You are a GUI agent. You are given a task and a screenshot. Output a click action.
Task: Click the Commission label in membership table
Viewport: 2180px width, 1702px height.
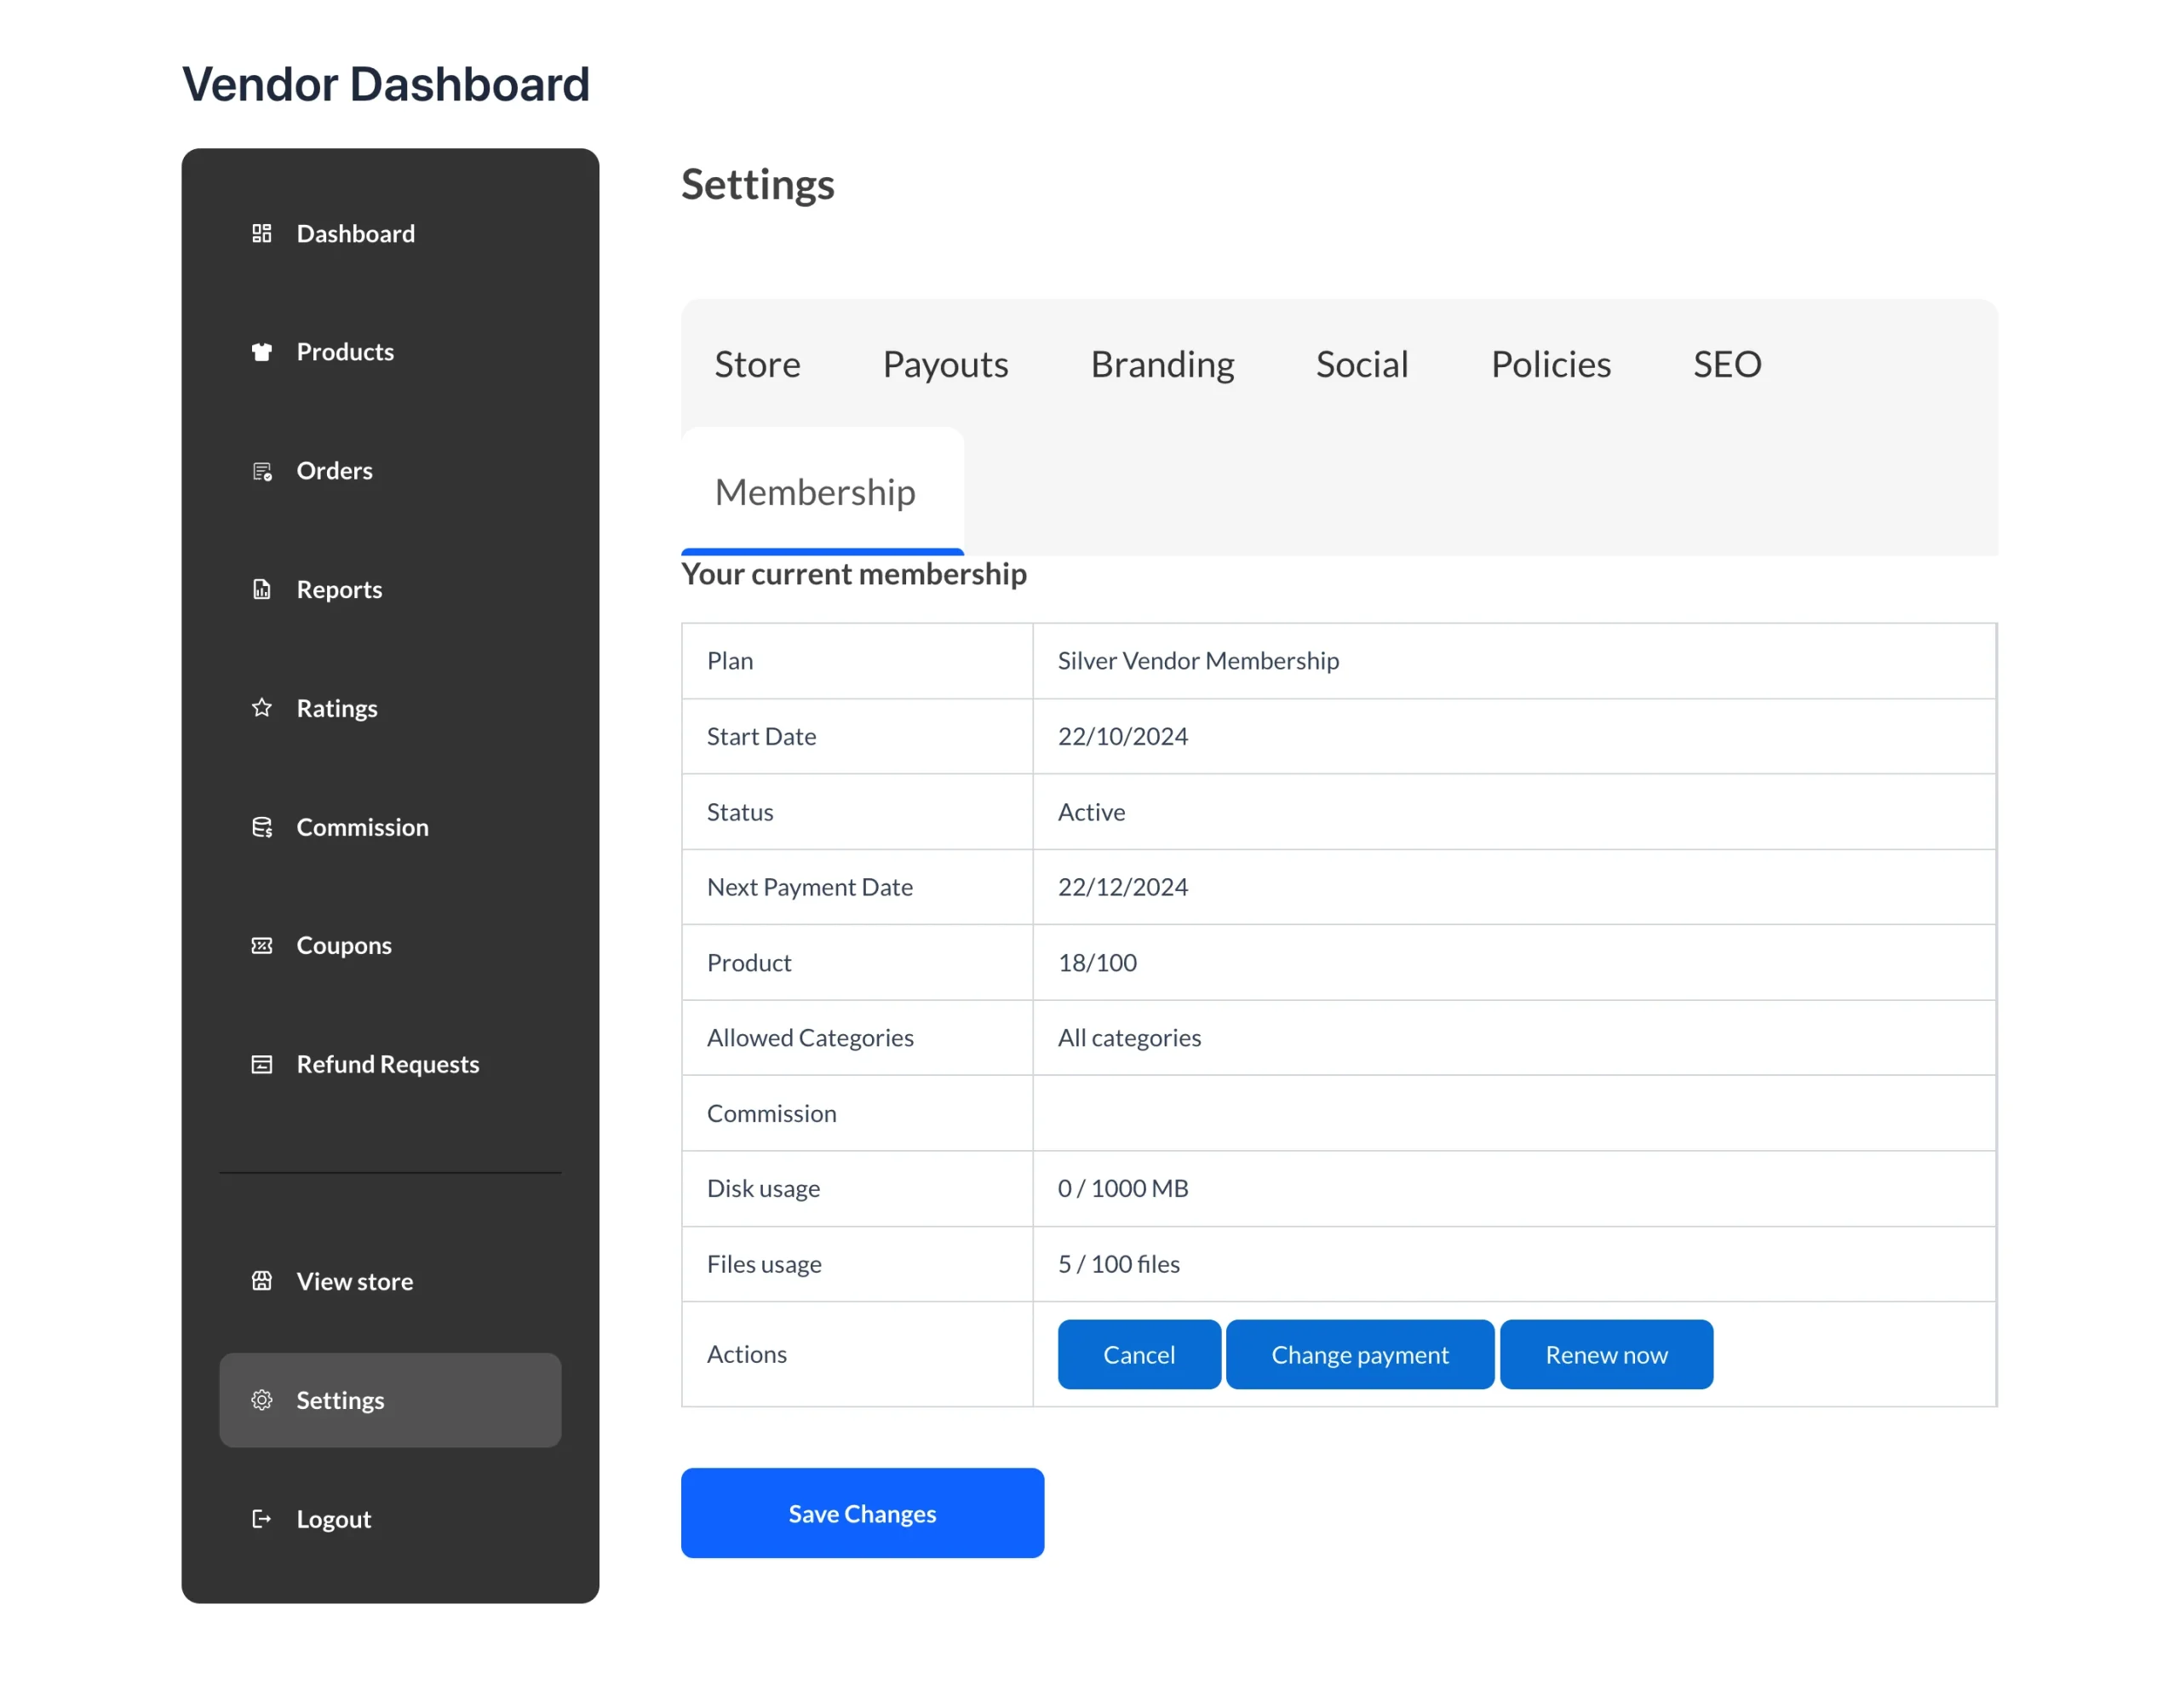(x=772, y=1114)
